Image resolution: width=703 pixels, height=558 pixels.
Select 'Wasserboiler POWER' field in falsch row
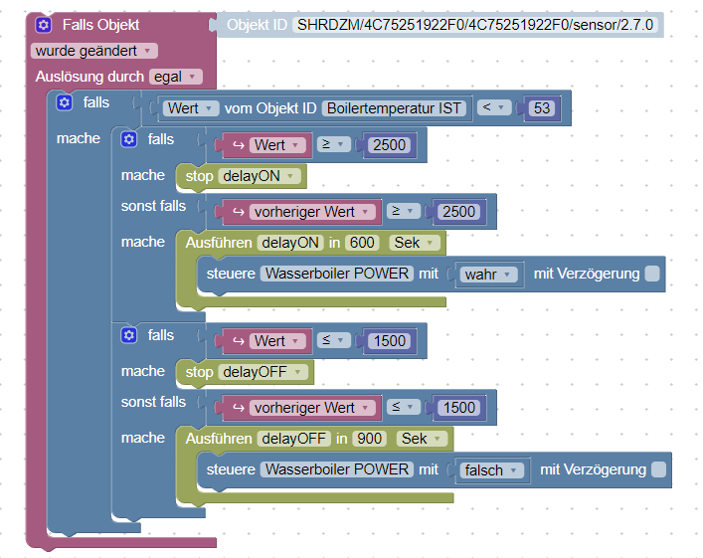337,469
